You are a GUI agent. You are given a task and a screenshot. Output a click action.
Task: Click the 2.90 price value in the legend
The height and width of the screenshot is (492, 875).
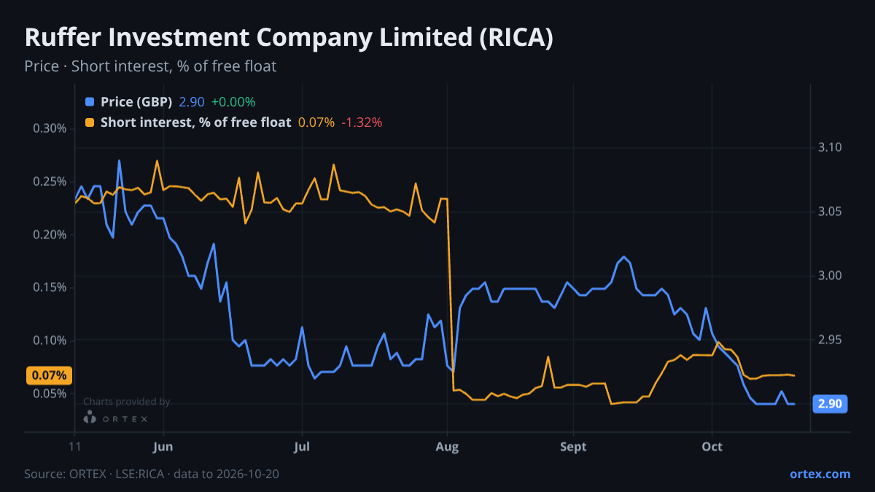pos(192,102)
